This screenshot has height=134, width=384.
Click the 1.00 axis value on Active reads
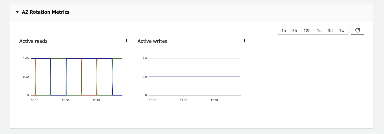(26, 58)
